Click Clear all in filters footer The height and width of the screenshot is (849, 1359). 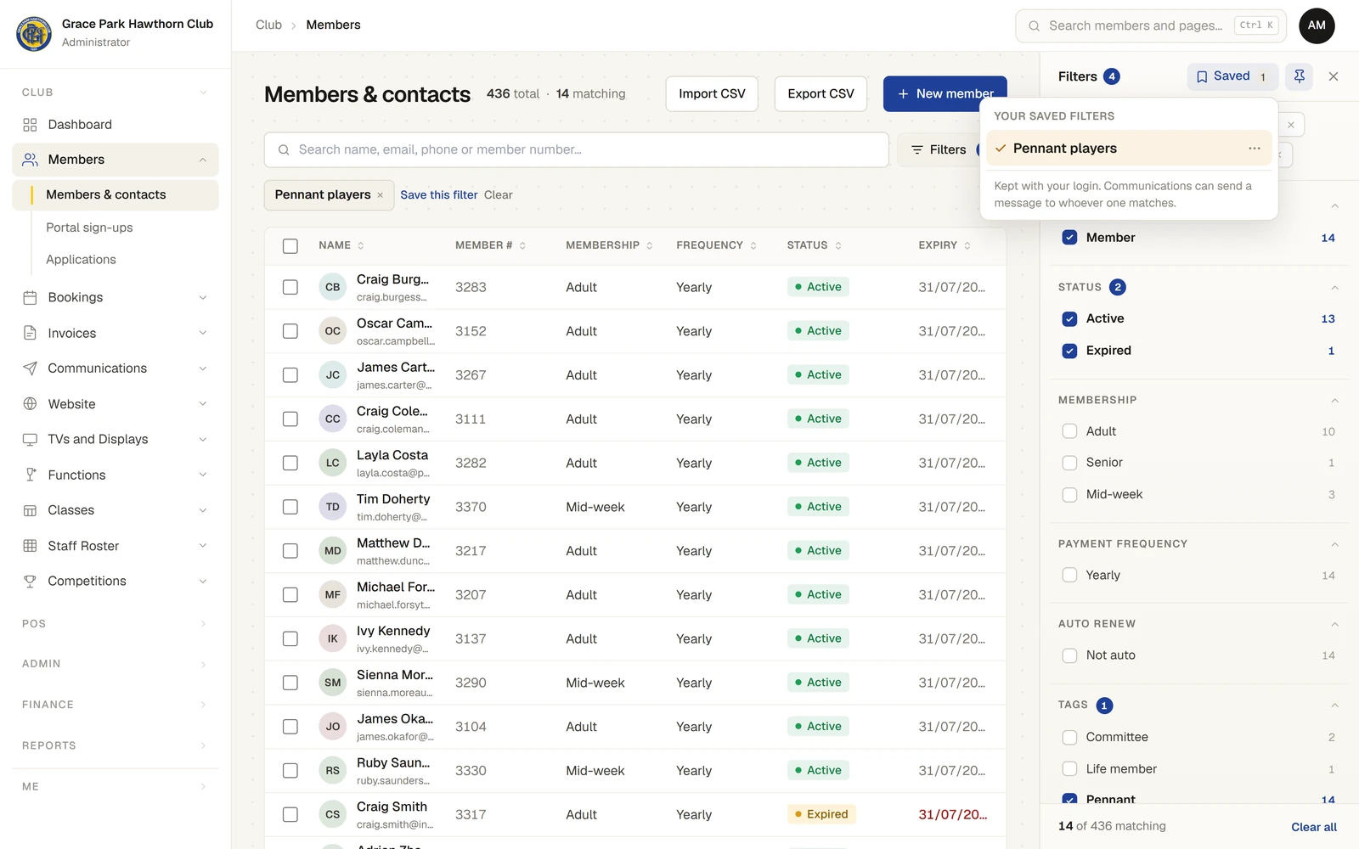pyautogui.click(x=1314, y=827)
